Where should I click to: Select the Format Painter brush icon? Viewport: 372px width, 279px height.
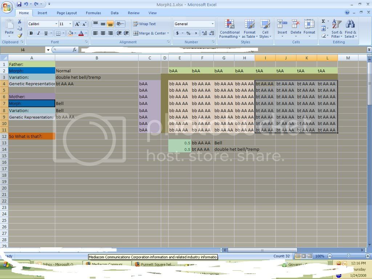[x=20, y=36]
